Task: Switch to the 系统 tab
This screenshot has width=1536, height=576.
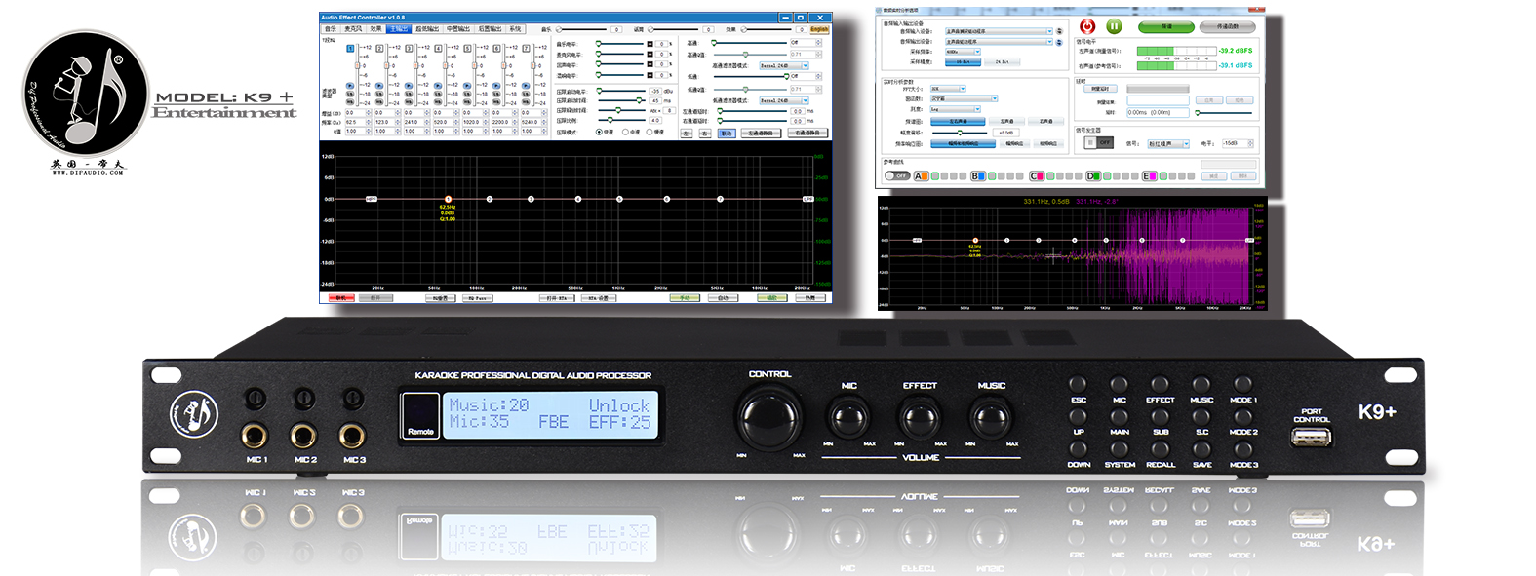Action: click(515, 29)
